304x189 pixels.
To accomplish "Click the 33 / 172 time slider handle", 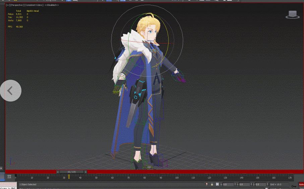I will tap(71, 172).
